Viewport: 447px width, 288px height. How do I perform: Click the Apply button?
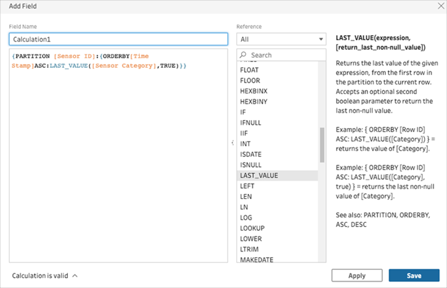(356, 276)
